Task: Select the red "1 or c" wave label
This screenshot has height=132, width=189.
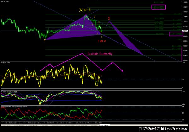Action: coord(102,41)
